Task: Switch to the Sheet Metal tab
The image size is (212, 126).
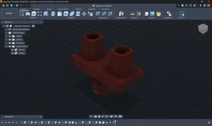Action: click(63, 9)
